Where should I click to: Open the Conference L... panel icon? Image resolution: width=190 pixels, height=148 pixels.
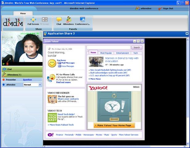point(83,19)
